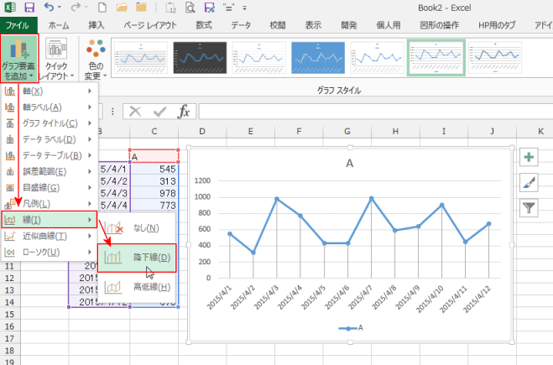
Task: Open the 挿入 ribbon tab
Action: pos(97,26)
